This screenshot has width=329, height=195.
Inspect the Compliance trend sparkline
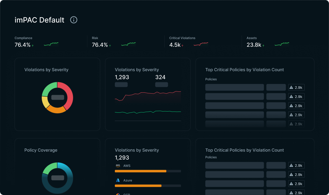[51, 44]
